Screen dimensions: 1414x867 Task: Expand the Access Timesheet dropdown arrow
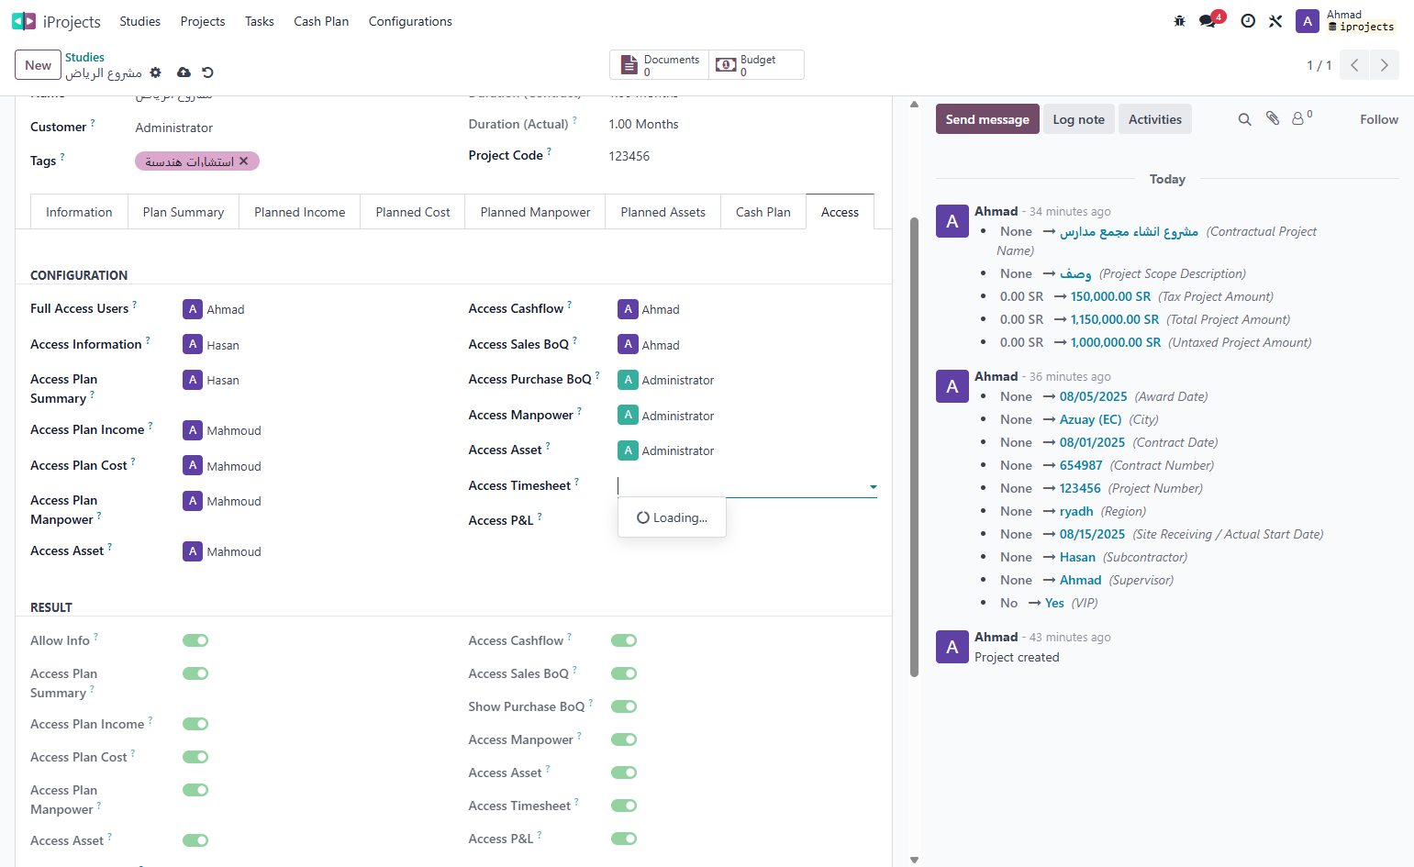point(873,487)
